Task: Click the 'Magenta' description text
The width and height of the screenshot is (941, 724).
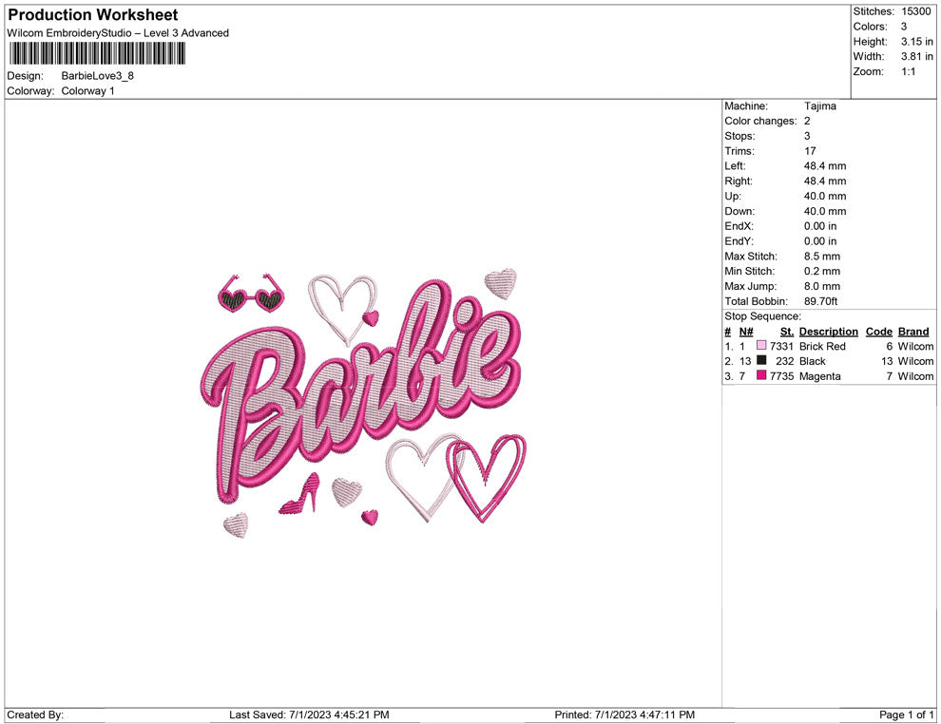Action: coord(819,376)
